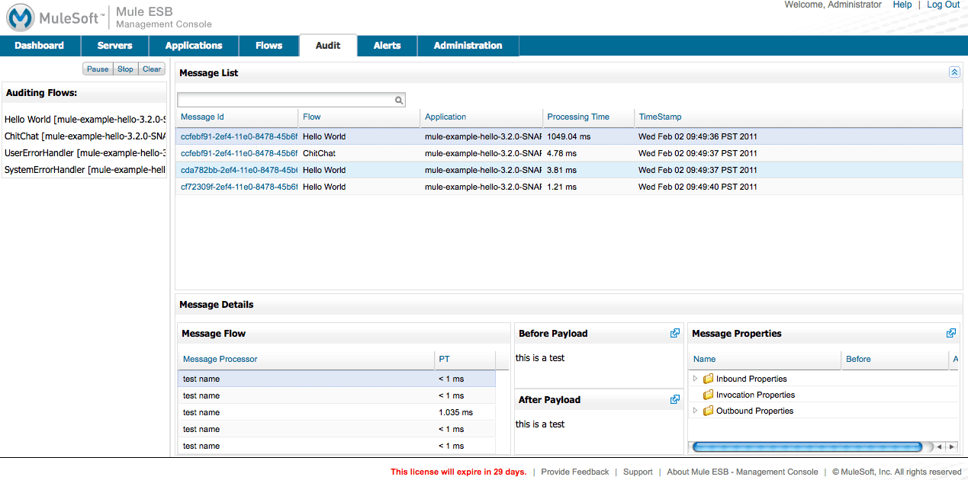The height and width of the screenshot is (480, 968).
Task: Expand the Outbound Properties tree node
Action: click(695, 411)
